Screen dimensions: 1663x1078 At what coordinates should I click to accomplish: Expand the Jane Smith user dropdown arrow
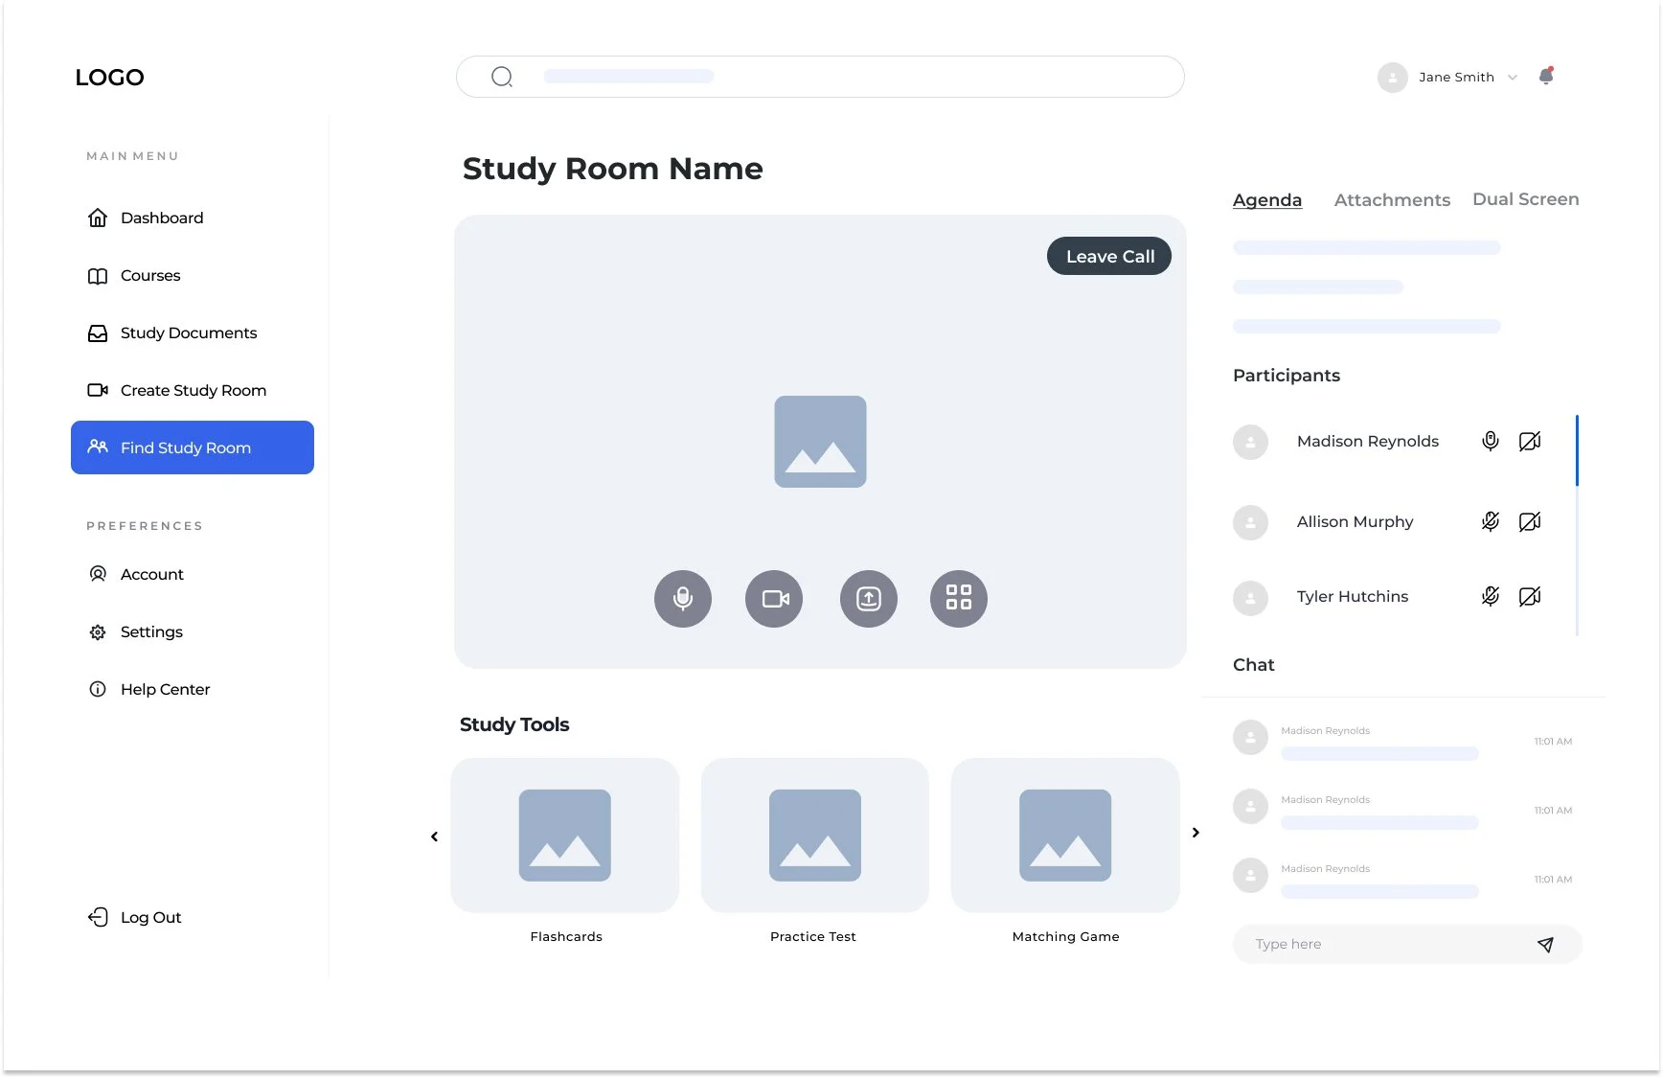click(x=1513, y=78)
